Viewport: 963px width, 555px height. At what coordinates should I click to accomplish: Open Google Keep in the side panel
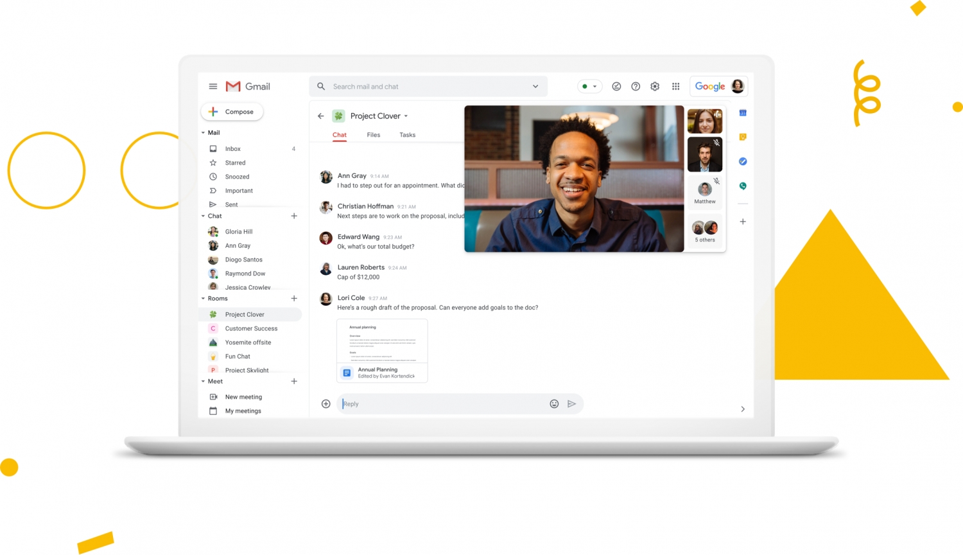point(742,137)
